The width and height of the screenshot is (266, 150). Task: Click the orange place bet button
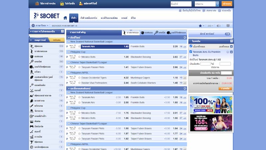(225, 89)
